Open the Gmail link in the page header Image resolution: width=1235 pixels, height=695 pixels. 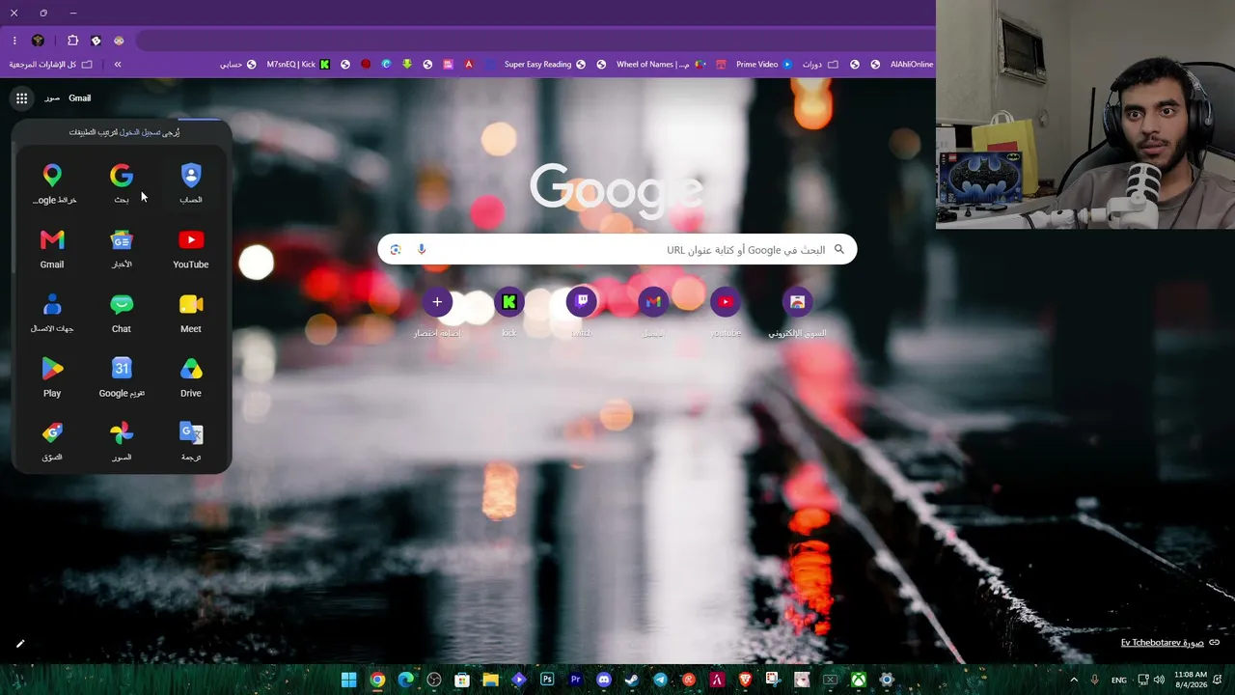click(x=79, y=97)
